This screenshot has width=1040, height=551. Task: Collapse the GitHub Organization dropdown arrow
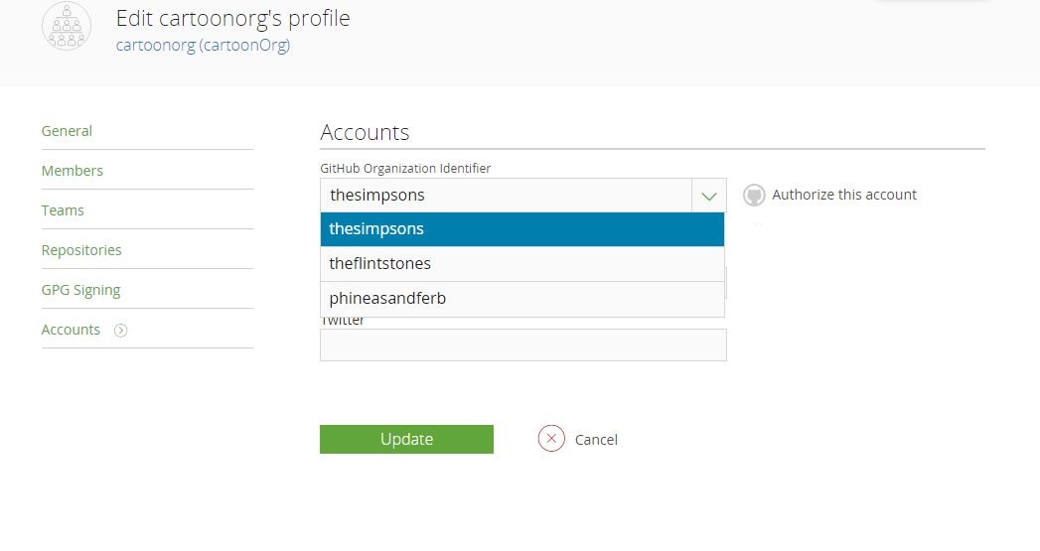pos(708,196)
